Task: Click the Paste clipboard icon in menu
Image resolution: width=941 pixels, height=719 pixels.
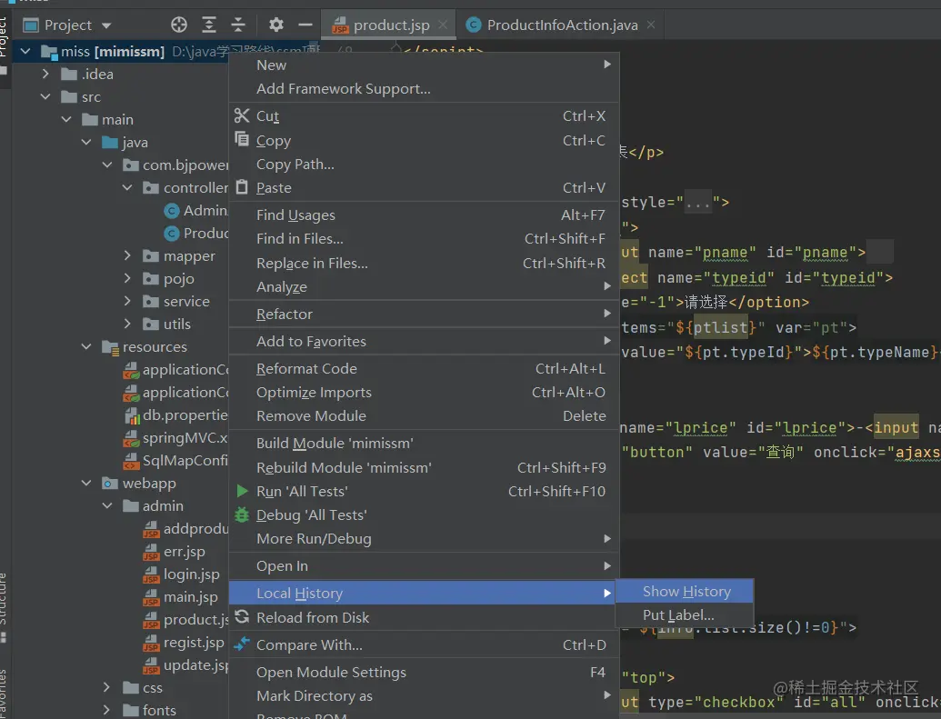Action: point(241,187)
